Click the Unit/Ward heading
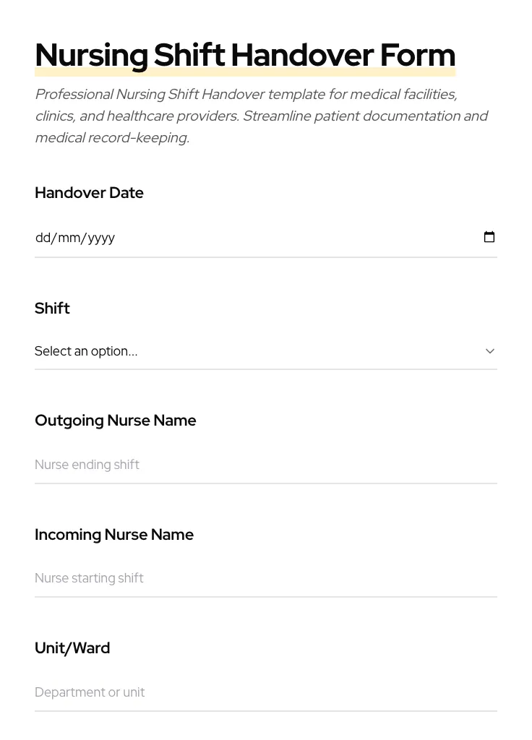 click(x=72, y=647)
